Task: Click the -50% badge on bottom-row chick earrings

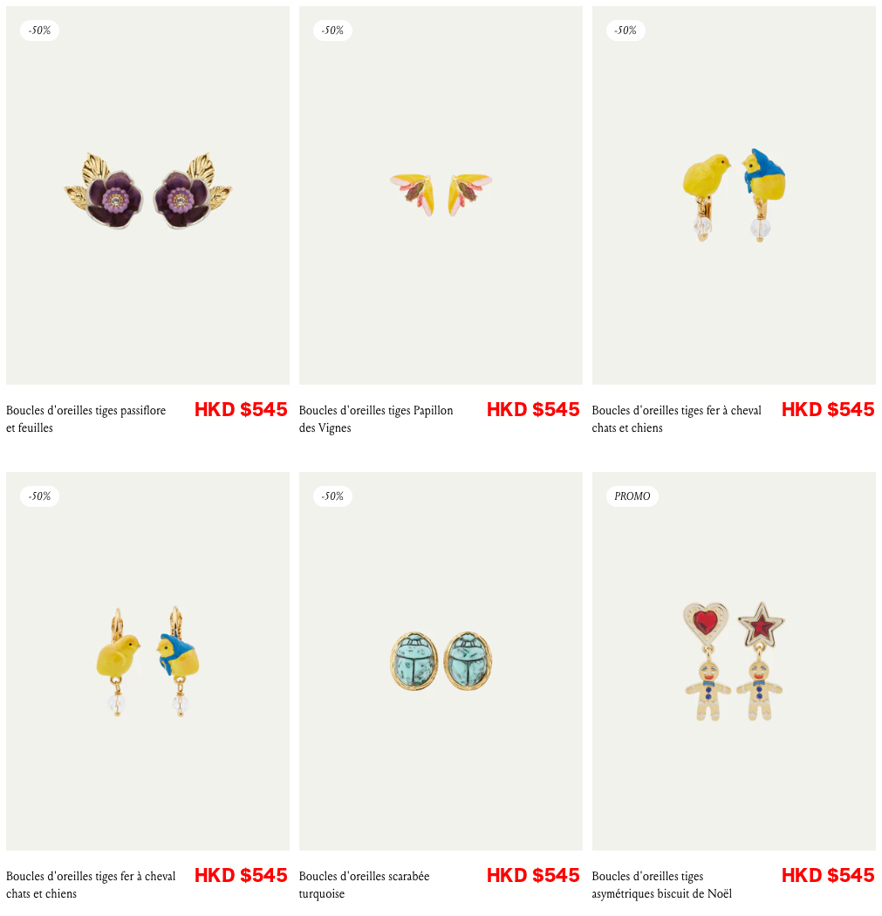Action: pyautogui.click(x=40, y=496)
